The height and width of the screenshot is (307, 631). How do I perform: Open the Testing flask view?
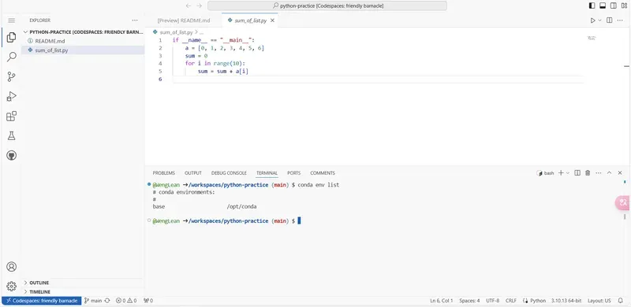pyautogui.click(x=11, y=136)
